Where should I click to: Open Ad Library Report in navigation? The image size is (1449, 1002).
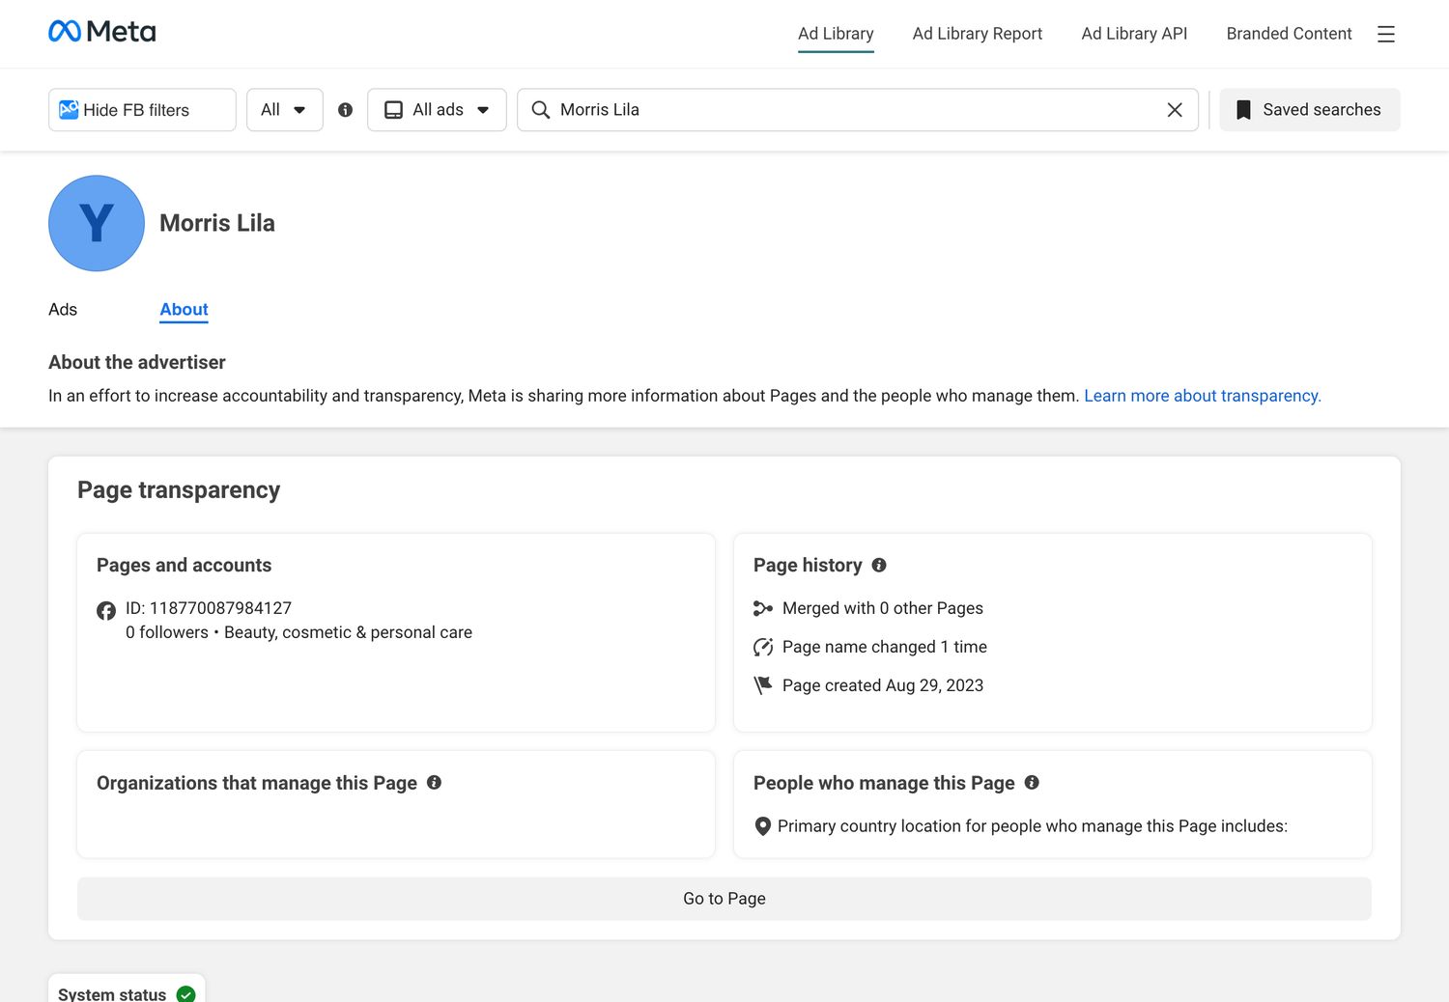(977, 34)
